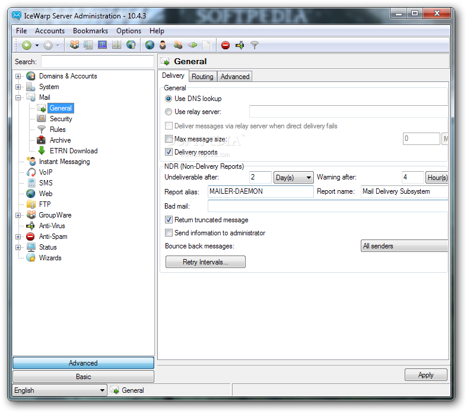Uncheck the Delivery reports checkbox
Viewport: 467px width, 413px height.
(x=169, y=152)
